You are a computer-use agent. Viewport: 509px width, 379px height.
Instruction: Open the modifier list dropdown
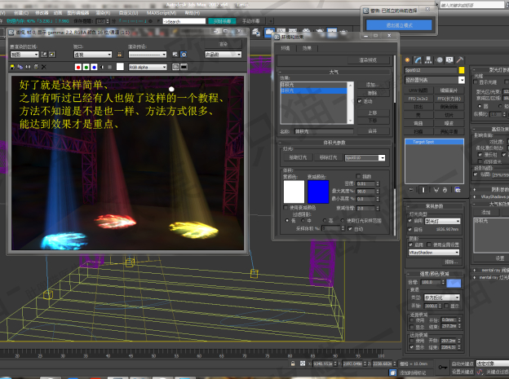[x=435, y=80]
